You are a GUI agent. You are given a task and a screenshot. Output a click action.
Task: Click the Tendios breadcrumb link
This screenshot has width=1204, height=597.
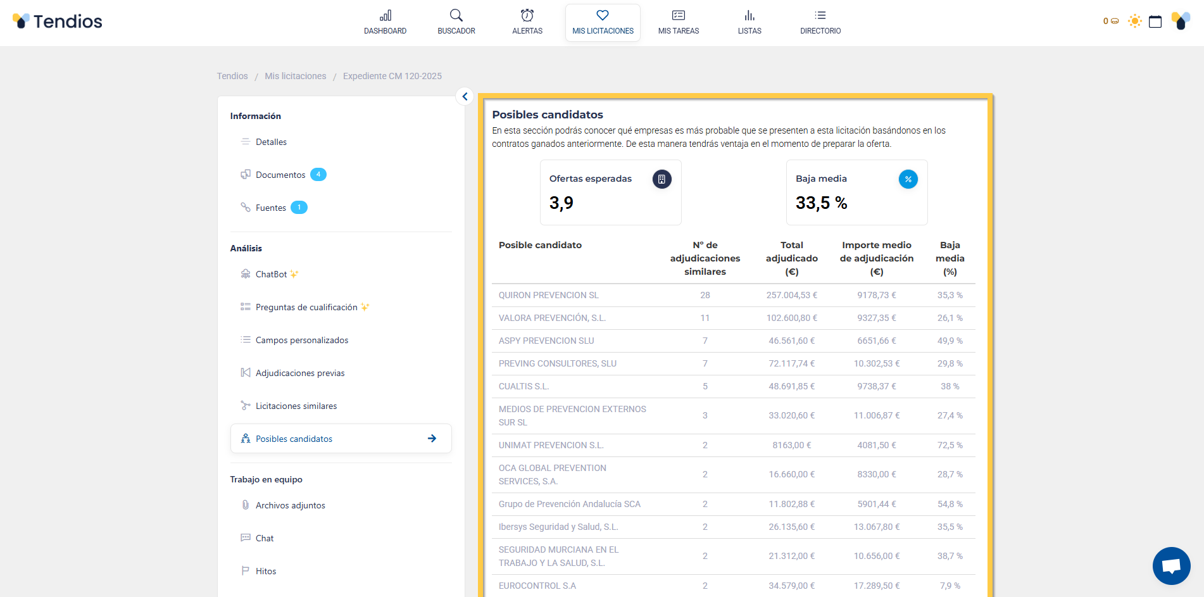232,76
